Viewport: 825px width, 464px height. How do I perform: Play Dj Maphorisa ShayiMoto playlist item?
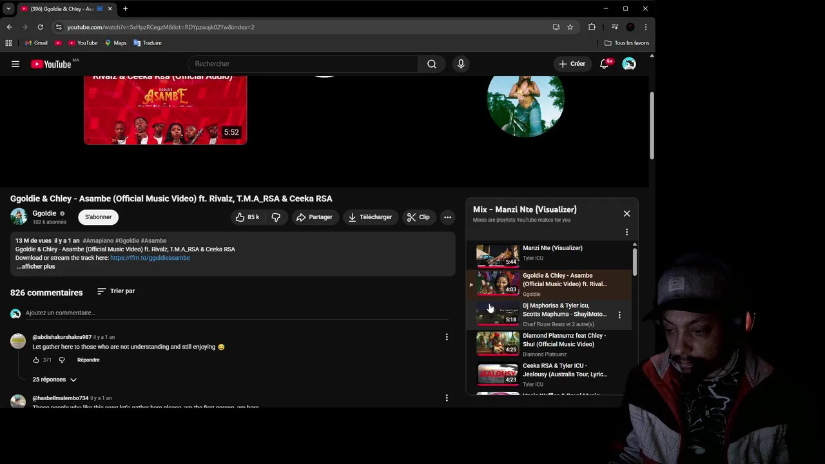[548, 314]
